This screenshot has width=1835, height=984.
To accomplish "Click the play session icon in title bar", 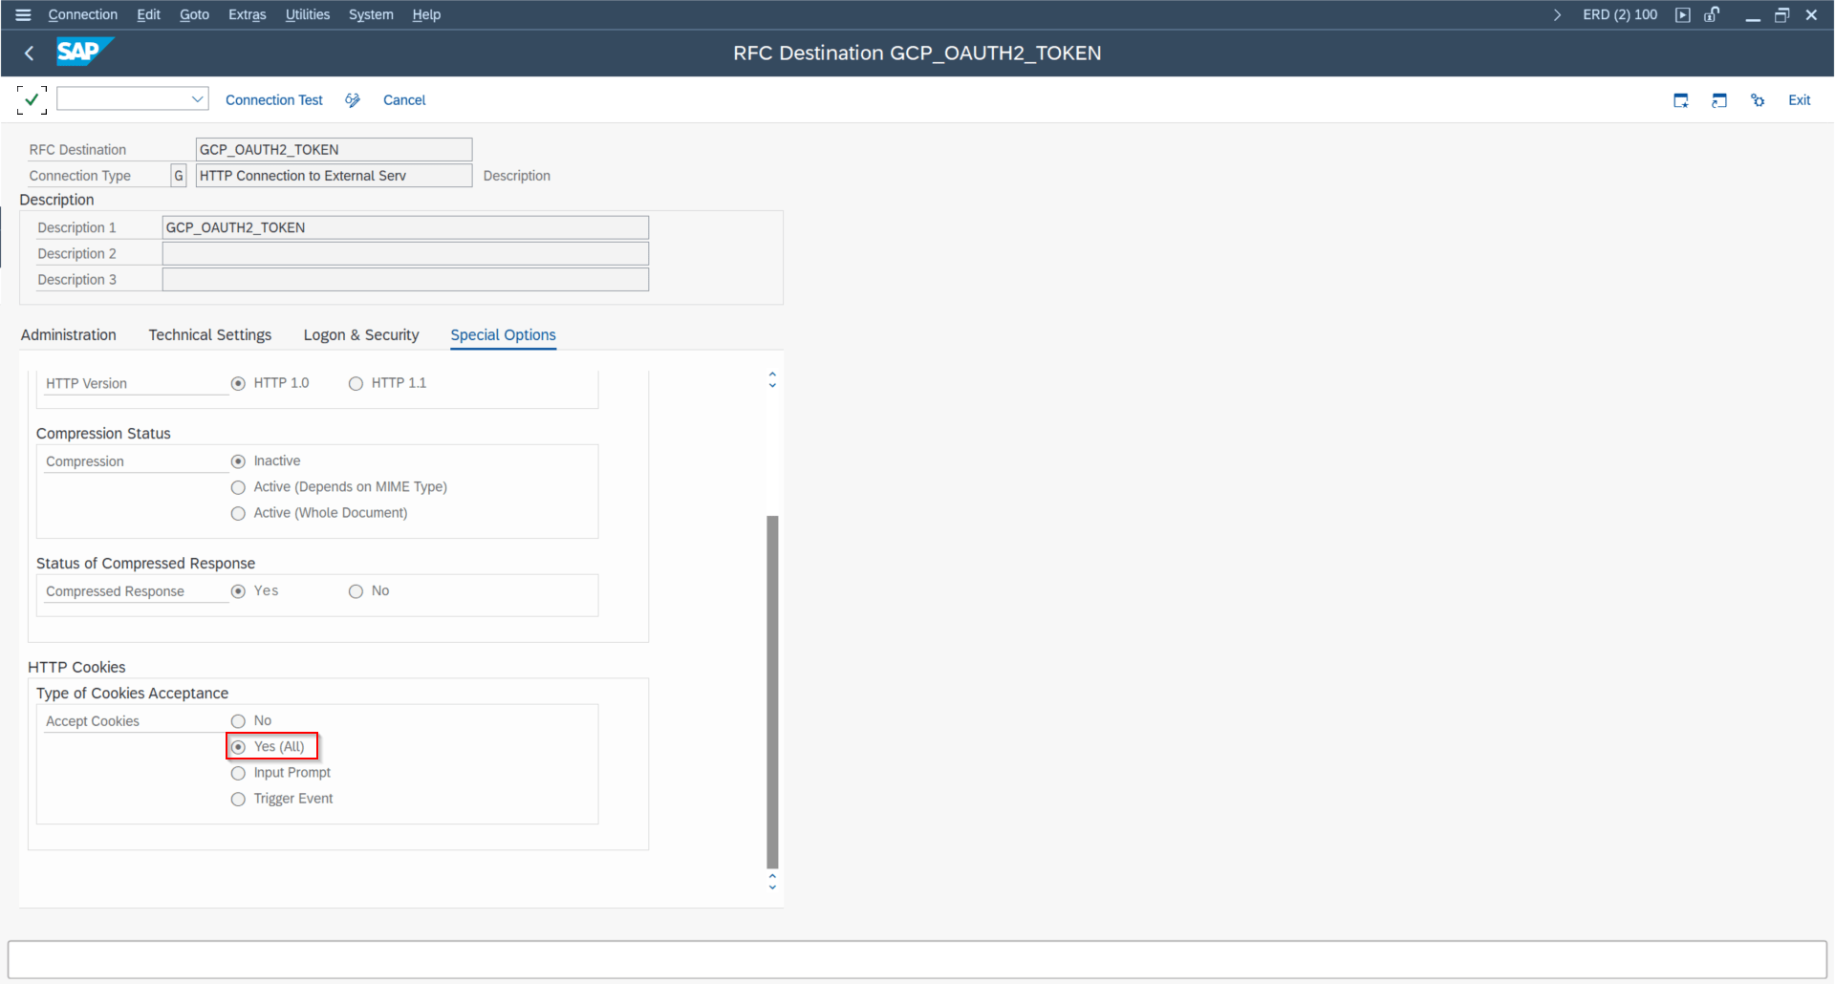I will [x=1683, y=14].
